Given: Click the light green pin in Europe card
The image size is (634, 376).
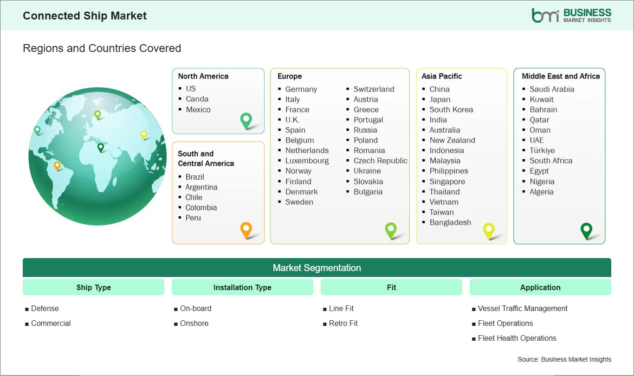Looking at the screenshot, I should click(391, 229).
